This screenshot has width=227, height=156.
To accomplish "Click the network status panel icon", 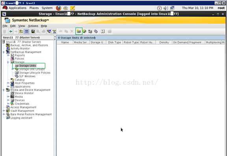I will 172,8.
